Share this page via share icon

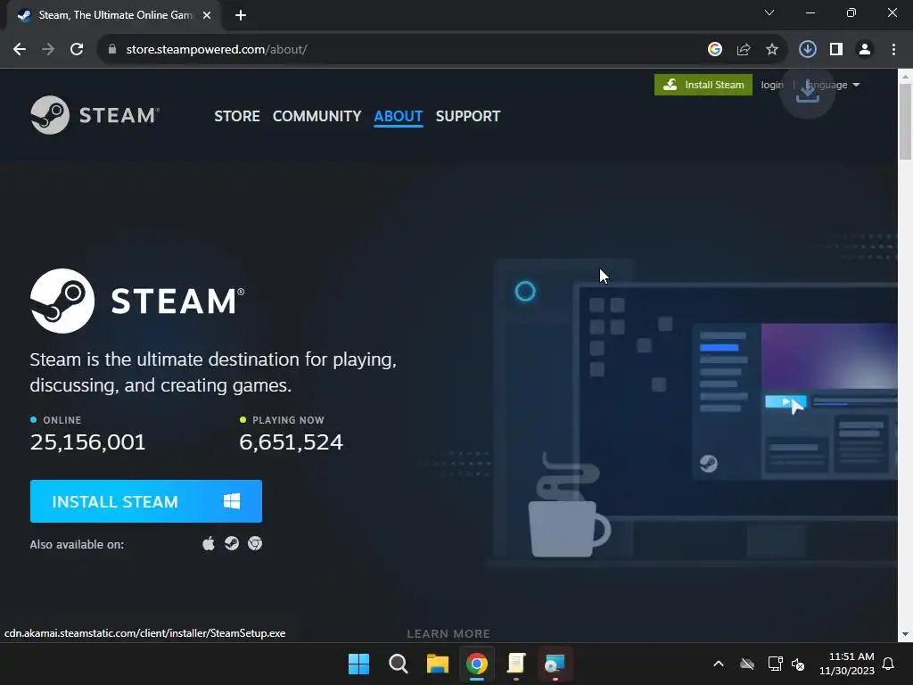click(744, 50)
